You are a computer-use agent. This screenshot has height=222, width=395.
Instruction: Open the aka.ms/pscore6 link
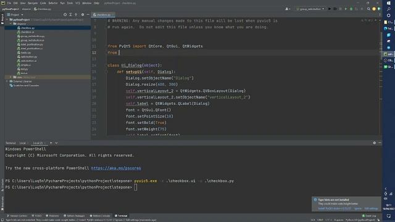pyautogui.click(x=116, y=168)
